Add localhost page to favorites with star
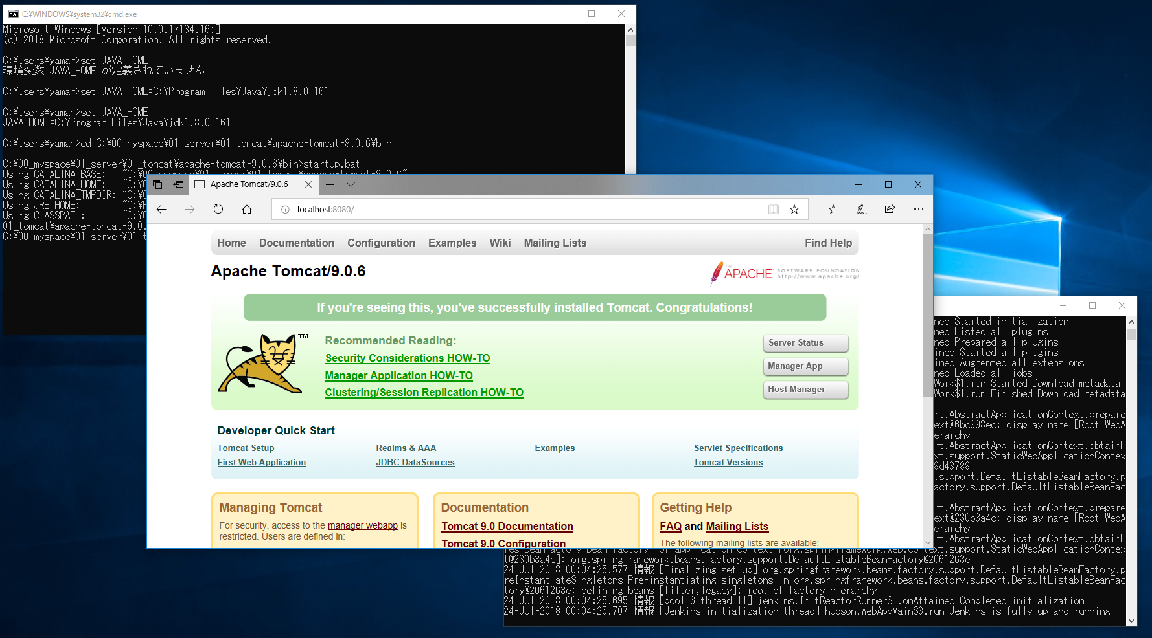 pyautogui.click(x=794, y=209)
